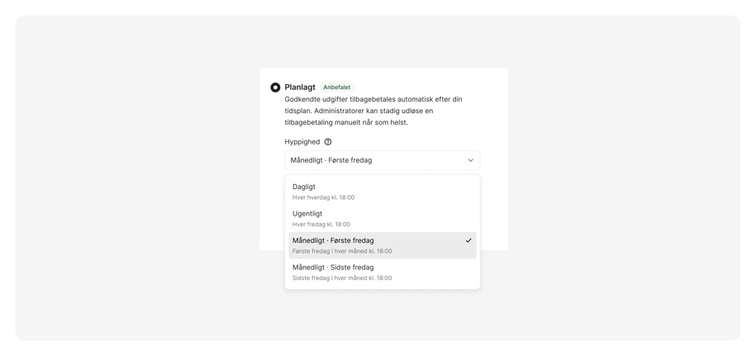
Task: Click 'Sidste fredag i hver måned kl. 18:00'
Action: pos(342,278)
